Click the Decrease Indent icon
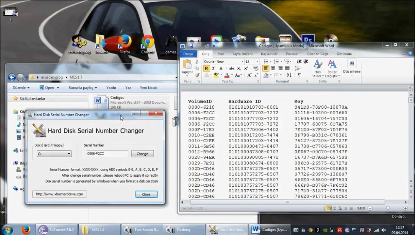The width and height of the screenshot is (415, 235). click(x=299, y=61)
